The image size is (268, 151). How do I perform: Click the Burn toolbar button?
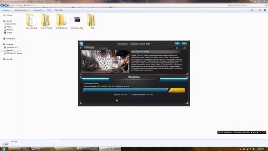(x=49, y=10)
